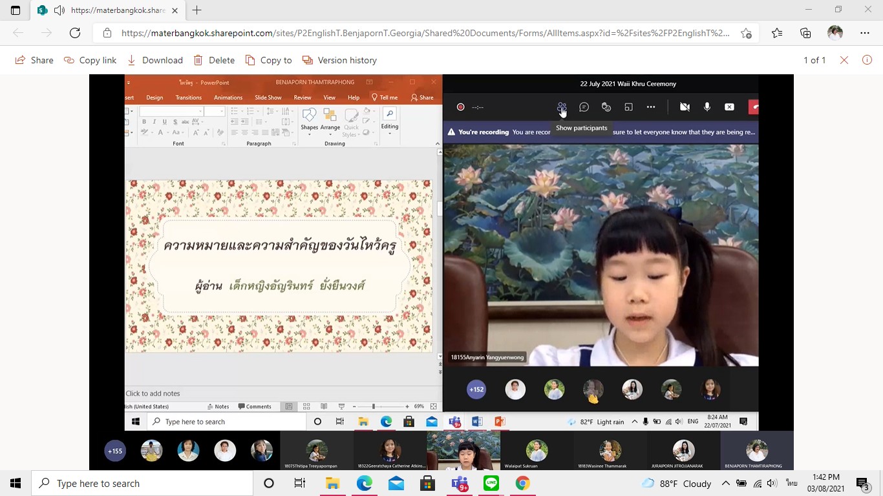This screenshot has width=883, height=496.
Task: Open Teams reactions raise-hand icon
Action: (606, 107)
